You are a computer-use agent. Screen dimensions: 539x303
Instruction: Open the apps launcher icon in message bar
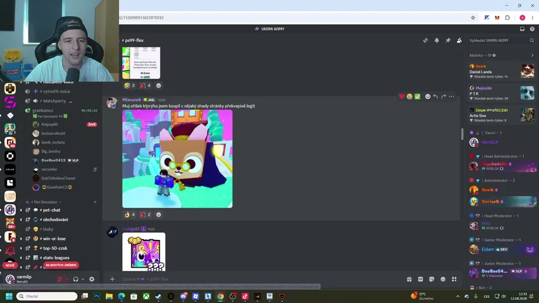[x=454, y=279]
